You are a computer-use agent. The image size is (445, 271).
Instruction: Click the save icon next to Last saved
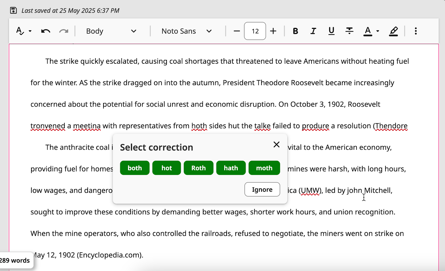pos(13,11)
